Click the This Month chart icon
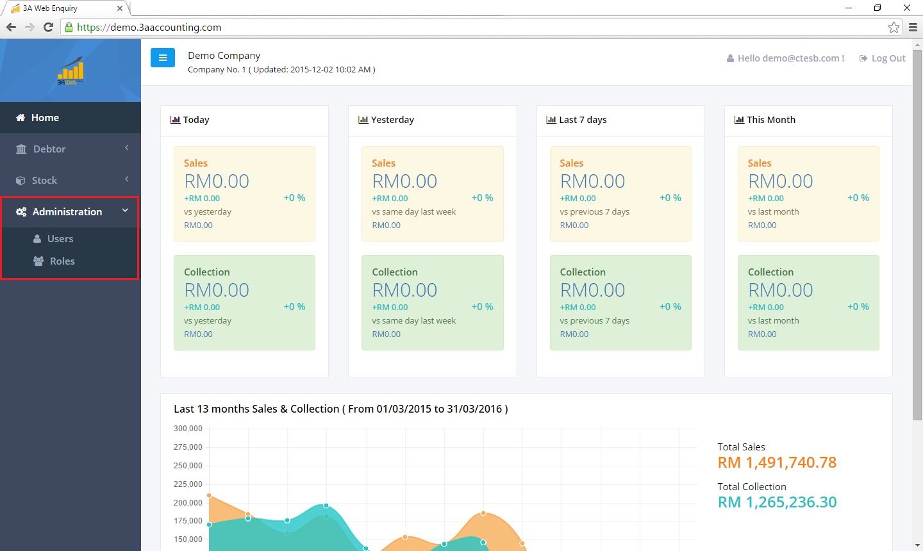Screen dimensions: 923x551 pos(738,120)
